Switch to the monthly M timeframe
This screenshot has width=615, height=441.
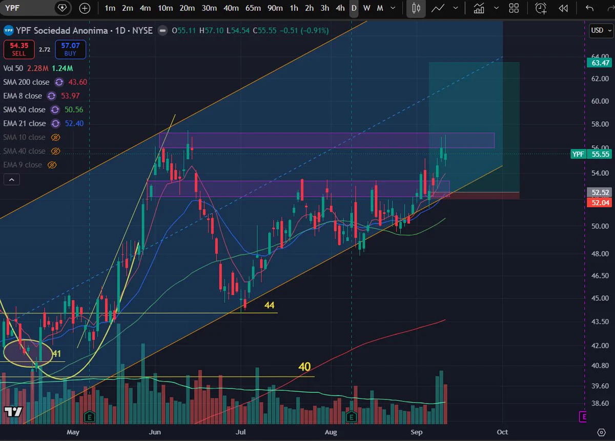tap(380, 8)
